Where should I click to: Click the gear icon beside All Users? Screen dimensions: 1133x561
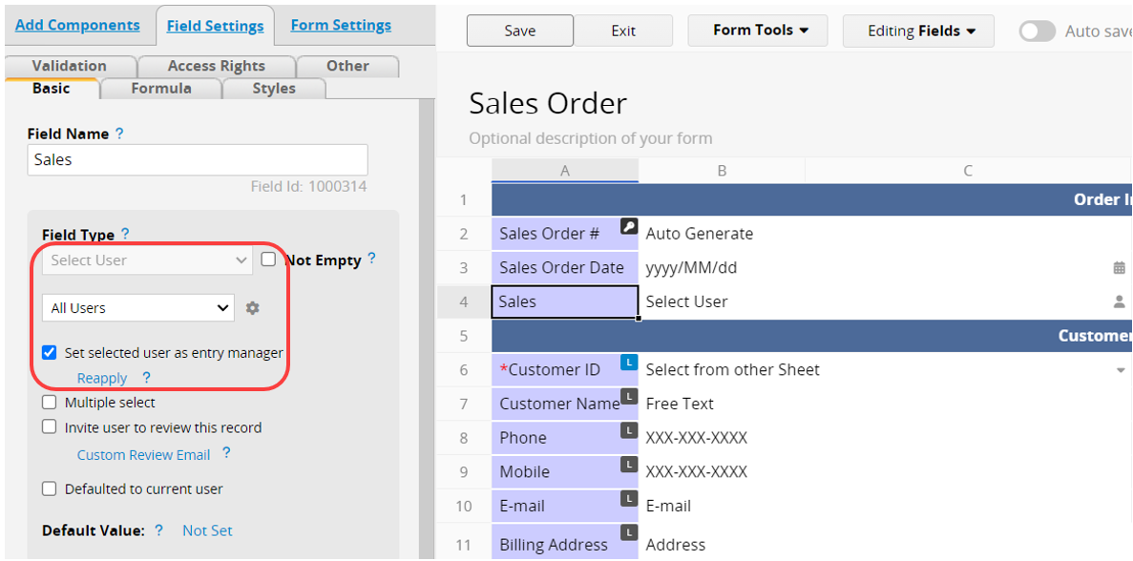pos(252,308)
